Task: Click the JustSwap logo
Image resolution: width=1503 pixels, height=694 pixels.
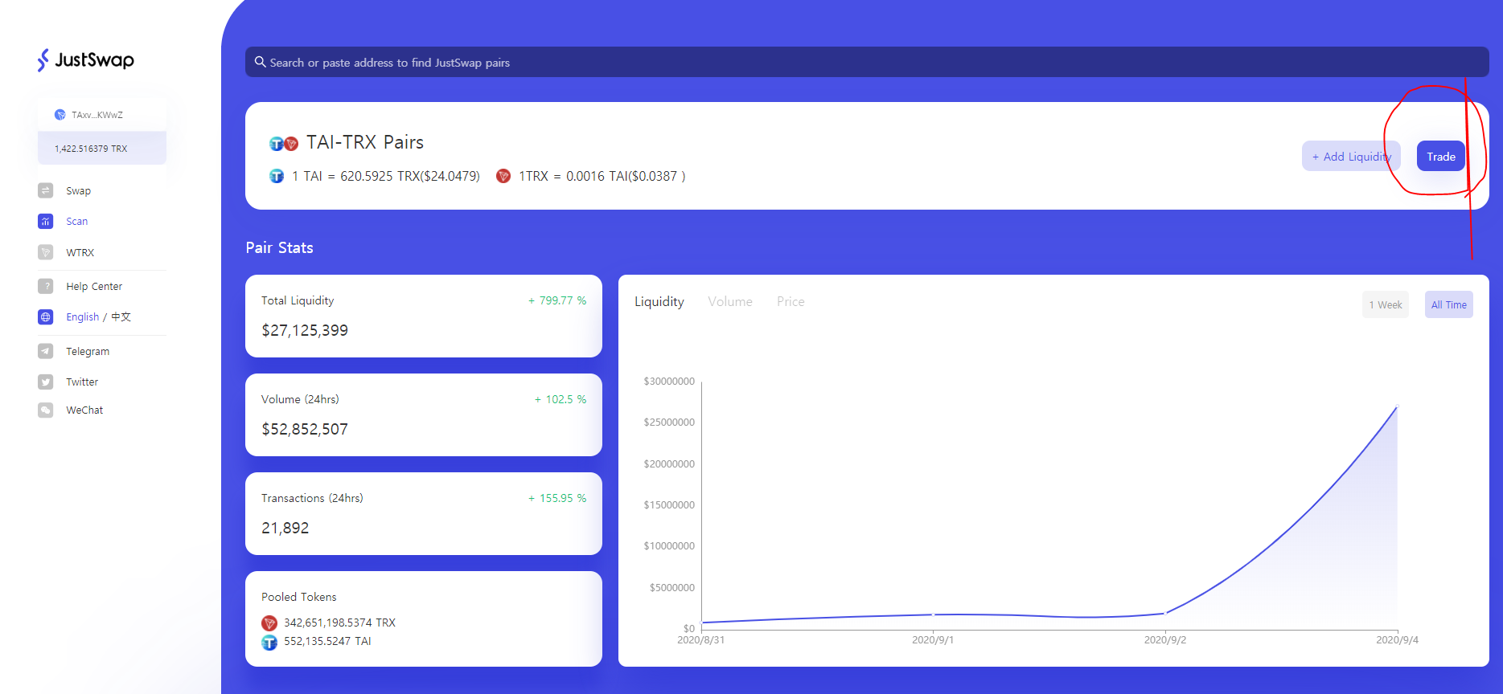Action: (86, 60)
